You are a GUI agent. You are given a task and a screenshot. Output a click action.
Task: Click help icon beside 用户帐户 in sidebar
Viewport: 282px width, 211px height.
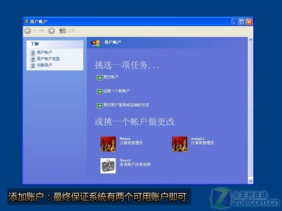[x=33, y=53]
